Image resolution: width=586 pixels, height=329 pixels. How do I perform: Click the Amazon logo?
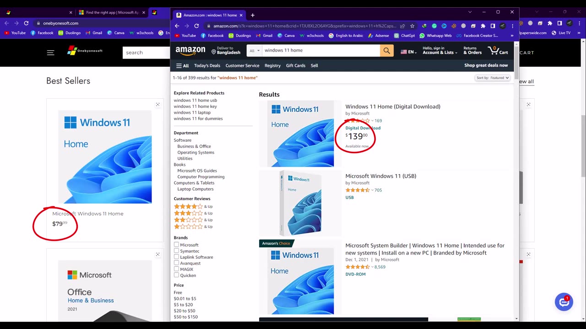190,51
